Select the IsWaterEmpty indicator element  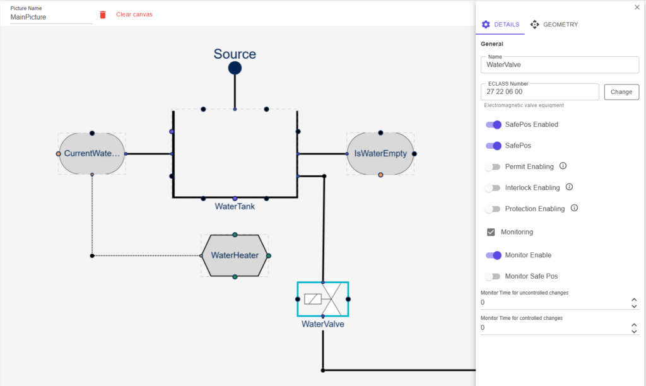click(x=380, y=153)
